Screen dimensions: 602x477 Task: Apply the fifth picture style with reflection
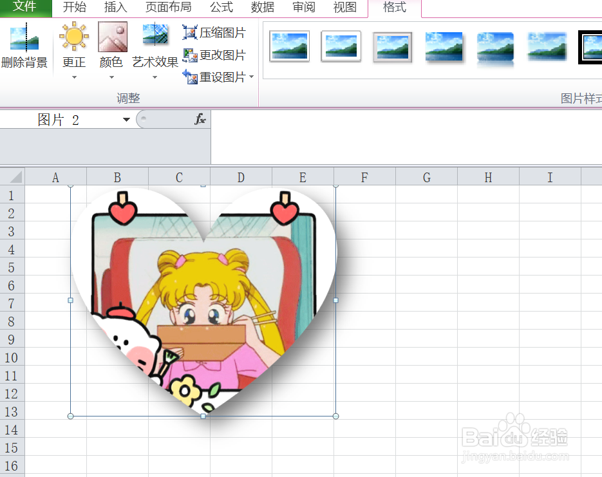point(495,49)
